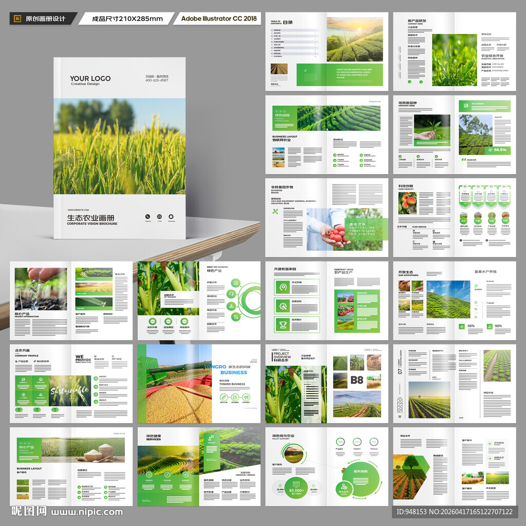The image size is (526, 526).
Task: Click the 科技创新 heading
Action: (406, 186)
